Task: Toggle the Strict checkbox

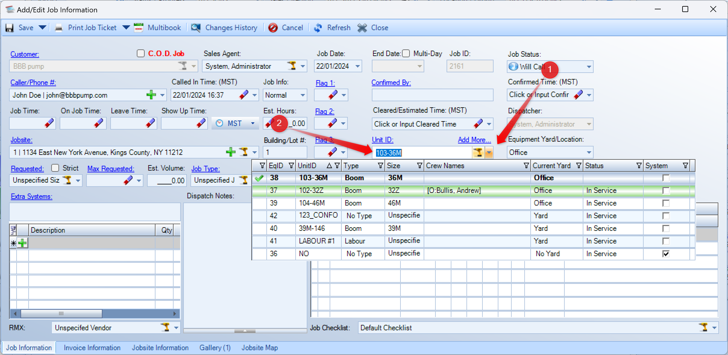Action: 55,168
